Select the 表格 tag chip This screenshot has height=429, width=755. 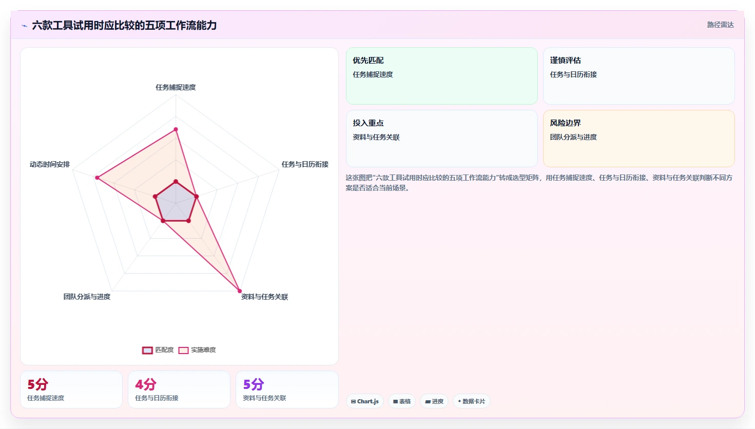pyautogui.click(x=402, y=401)
